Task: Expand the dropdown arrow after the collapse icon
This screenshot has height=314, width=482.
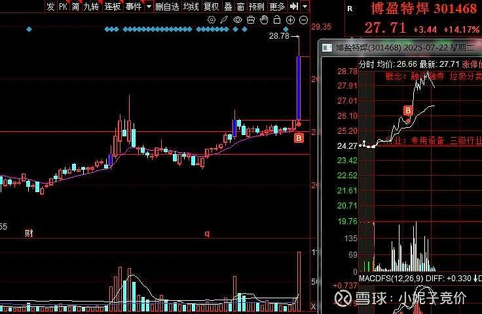Action: (305, 7)
